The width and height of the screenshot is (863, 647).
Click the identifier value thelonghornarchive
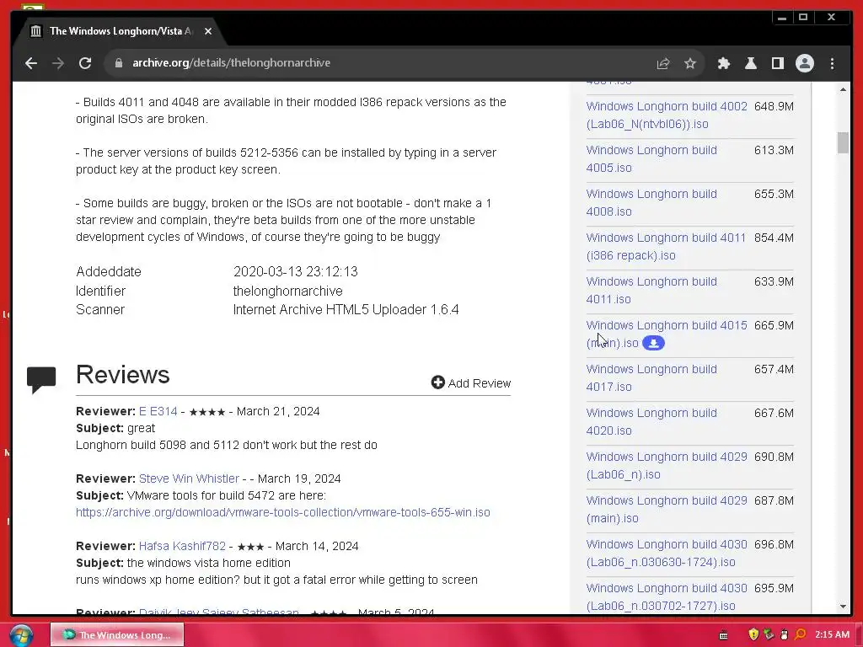288,291
